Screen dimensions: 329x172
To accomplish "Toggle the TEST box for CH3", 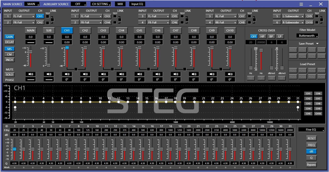I will tap(115, 16).
